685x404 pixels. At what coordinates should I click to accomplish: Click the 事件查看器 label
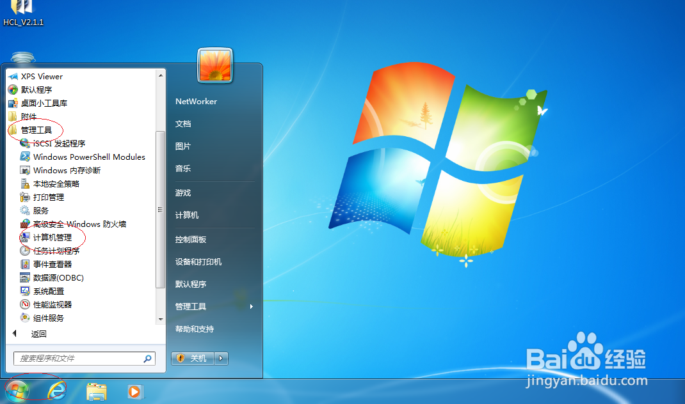point(52,265)
